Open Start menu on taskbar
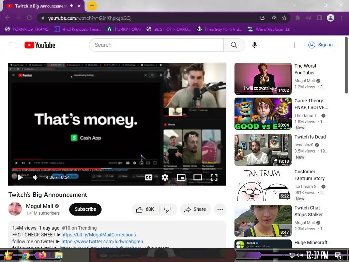 [x=7, y=255]
